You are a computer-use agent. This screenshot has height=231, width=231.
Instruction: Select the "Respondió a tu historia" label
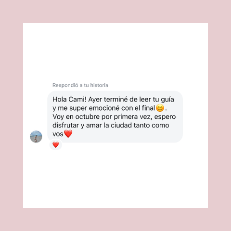click(x=80, y=85)
